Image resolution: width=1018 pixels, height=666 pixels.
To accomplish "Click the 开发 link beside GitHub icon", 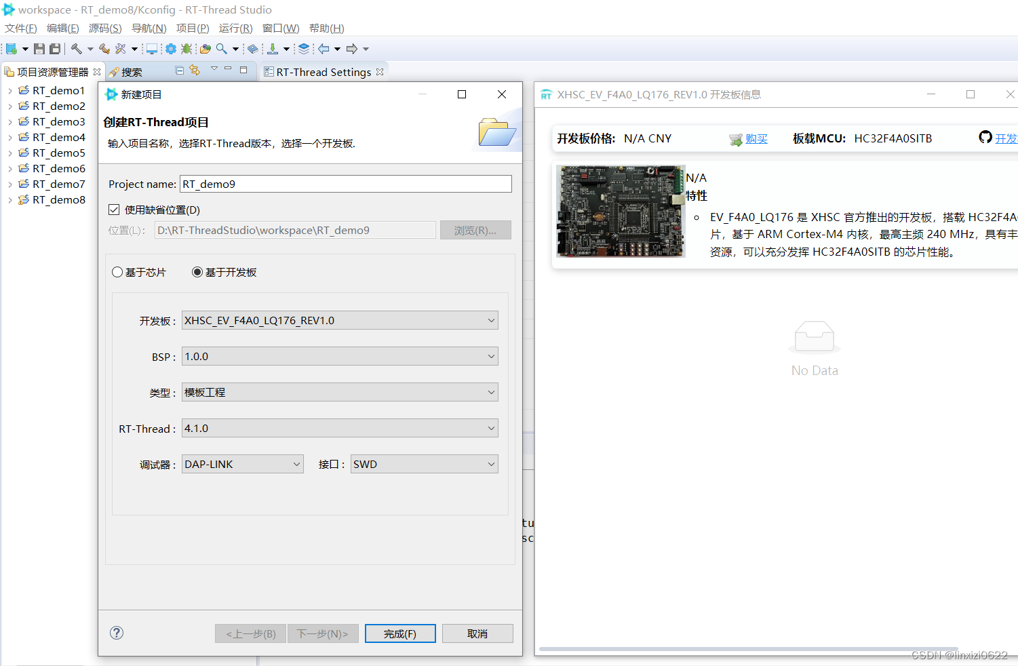I will [x=1006, y=138].
